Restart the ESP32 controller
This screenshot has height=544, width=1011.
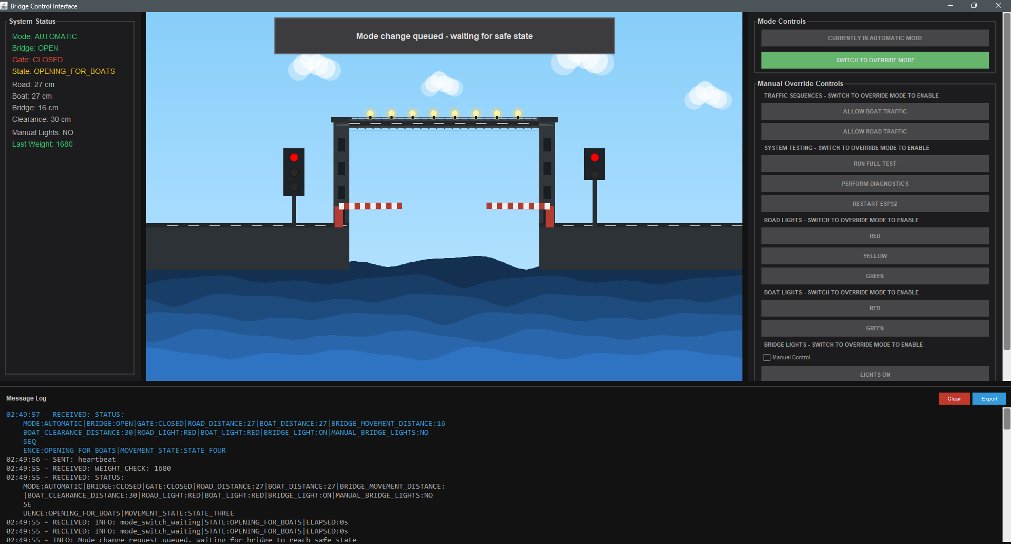[x=874, y=203]
